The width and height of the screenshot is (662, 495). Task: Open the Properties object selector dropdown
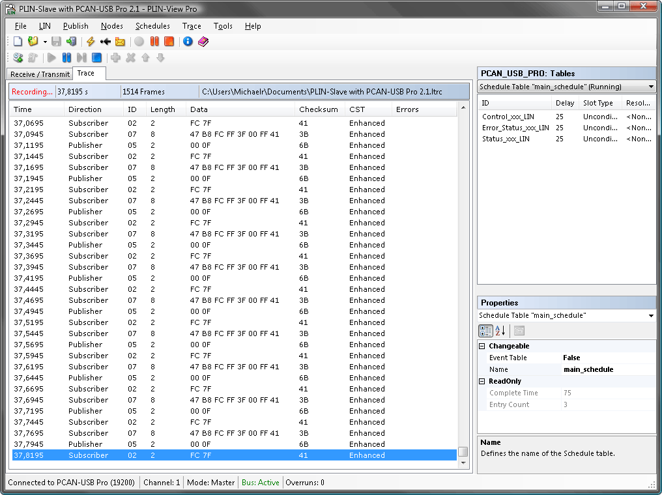651,316
